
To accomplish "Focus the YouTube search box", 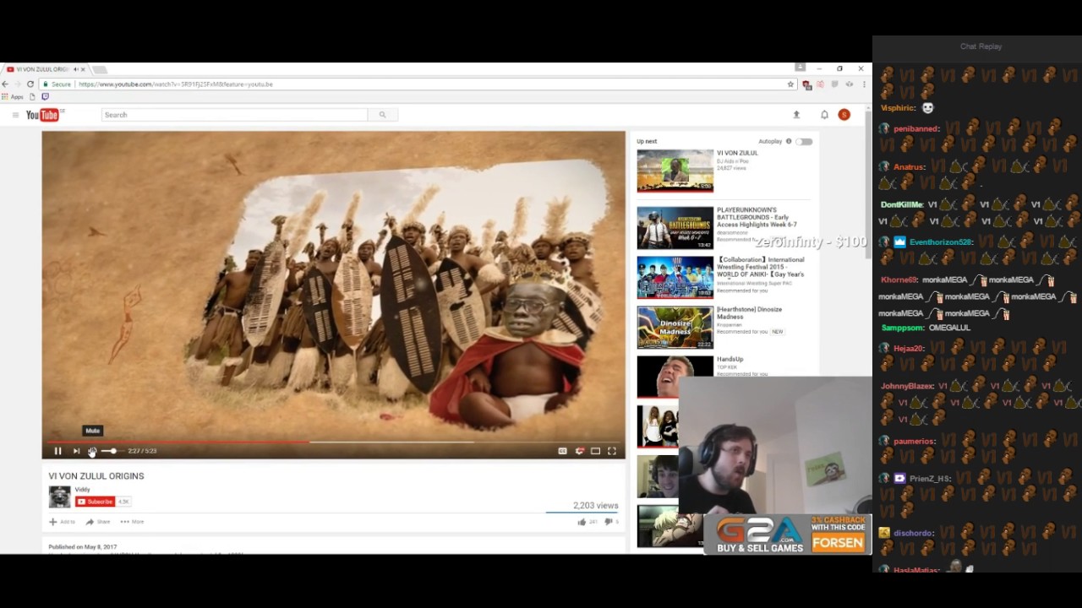I will 234,115.
